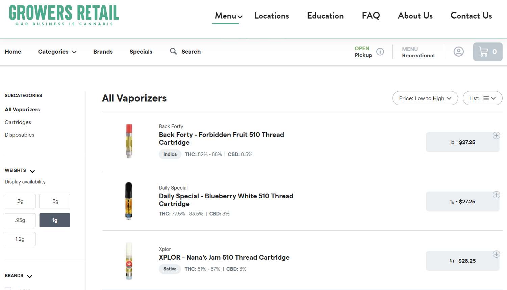Collapse the Weights filter section
Screen dimensions: 507x290
[32, 171]
